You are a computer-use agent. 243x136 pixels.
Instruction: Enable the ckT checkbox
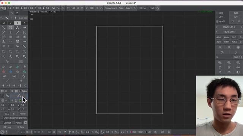point(217,17)
